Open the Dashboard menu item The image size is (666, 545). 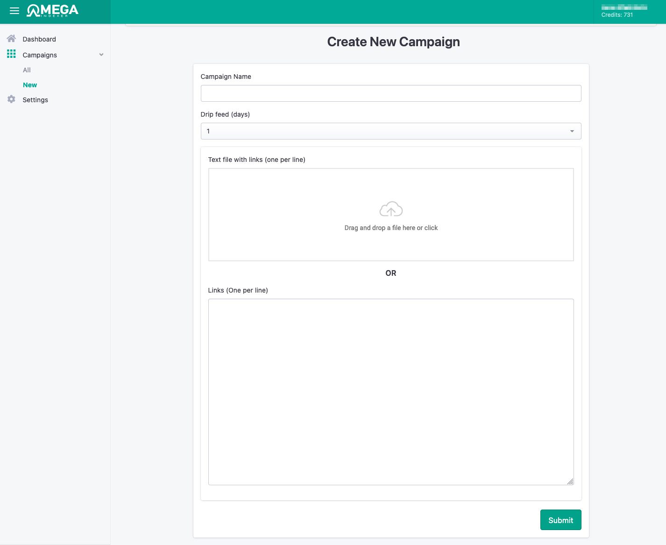(x=39, y=39)
